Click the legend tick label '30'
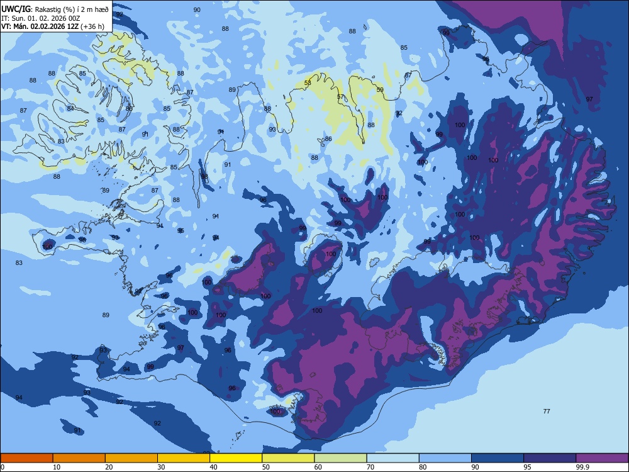Viewport: 629px width, 472px height. click(x=161, y=467)
